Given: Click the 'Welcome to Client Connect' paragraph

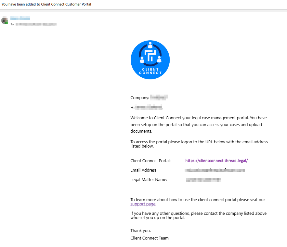Looking at the screenshot, I should tap(199, 124).
